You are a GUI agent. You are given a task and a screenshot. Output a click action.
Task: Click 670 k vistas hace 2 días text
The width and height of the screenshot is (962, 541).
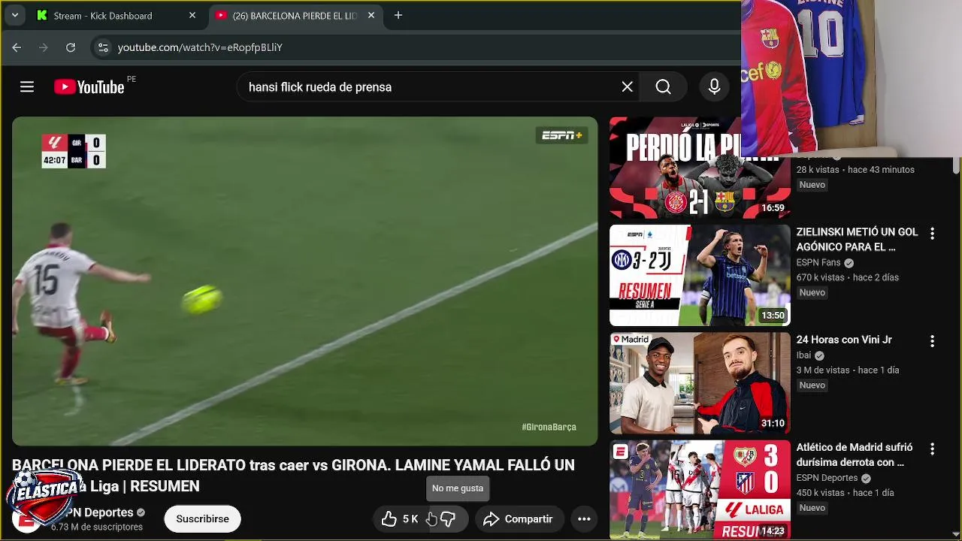coord(848,277)
